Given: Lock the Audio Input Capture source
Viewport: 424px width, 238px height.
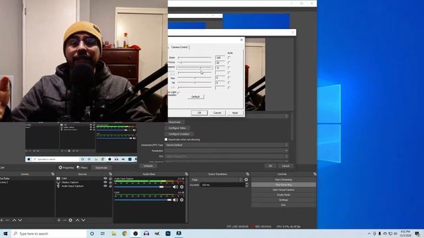Looking at the screenshot, I should (x=111, y=186).
